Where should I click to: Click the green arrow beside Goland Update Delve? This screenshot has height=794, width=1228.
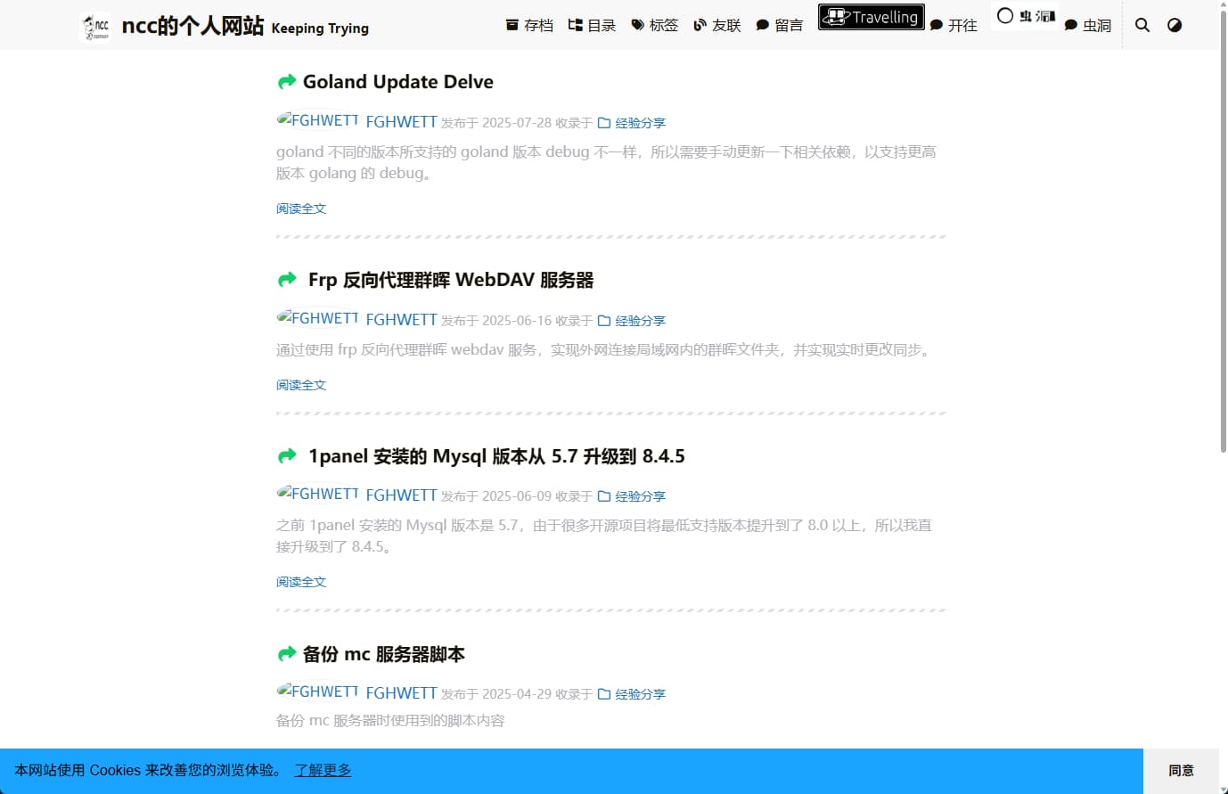point(287,82)
